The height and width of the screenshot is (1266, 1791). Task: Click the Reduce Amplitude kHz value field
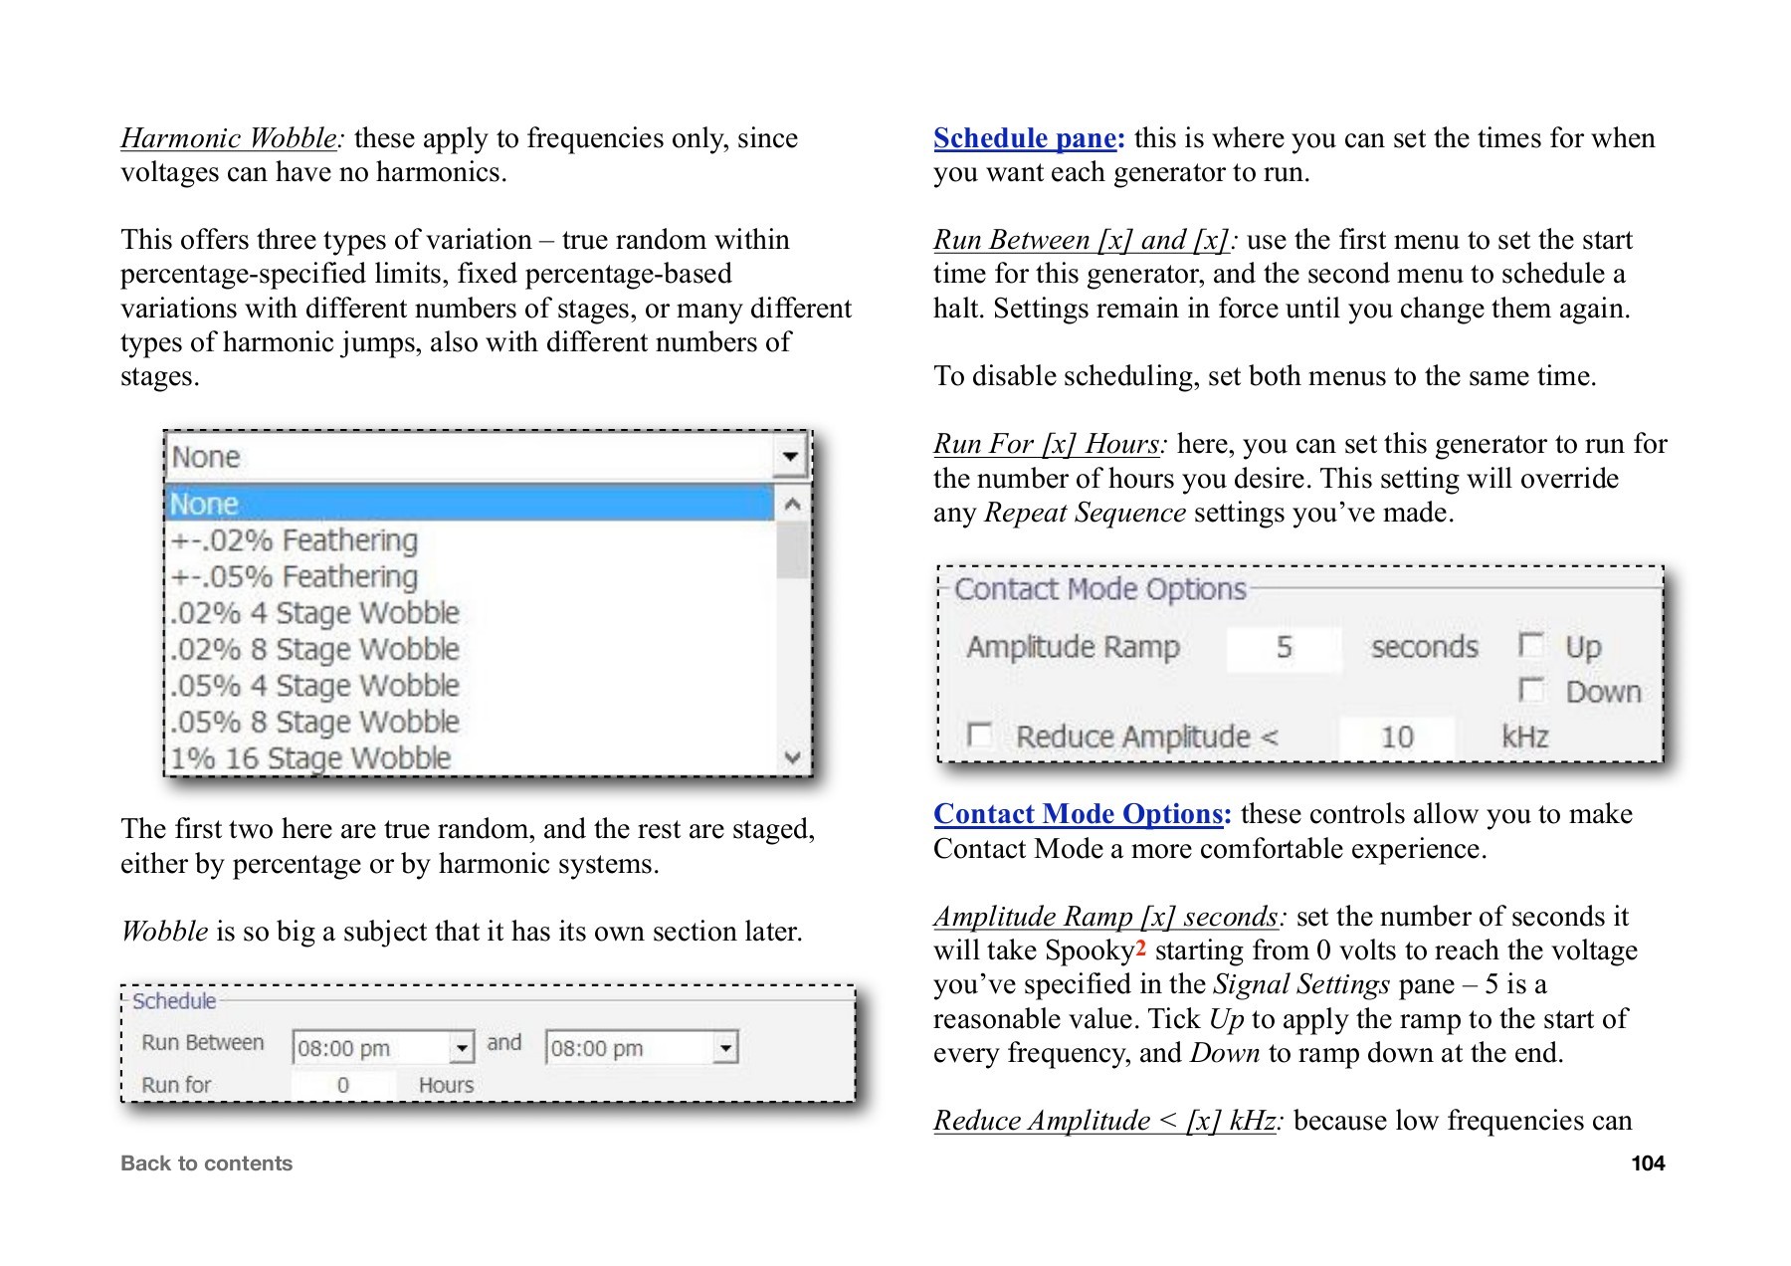[1397, 737]
